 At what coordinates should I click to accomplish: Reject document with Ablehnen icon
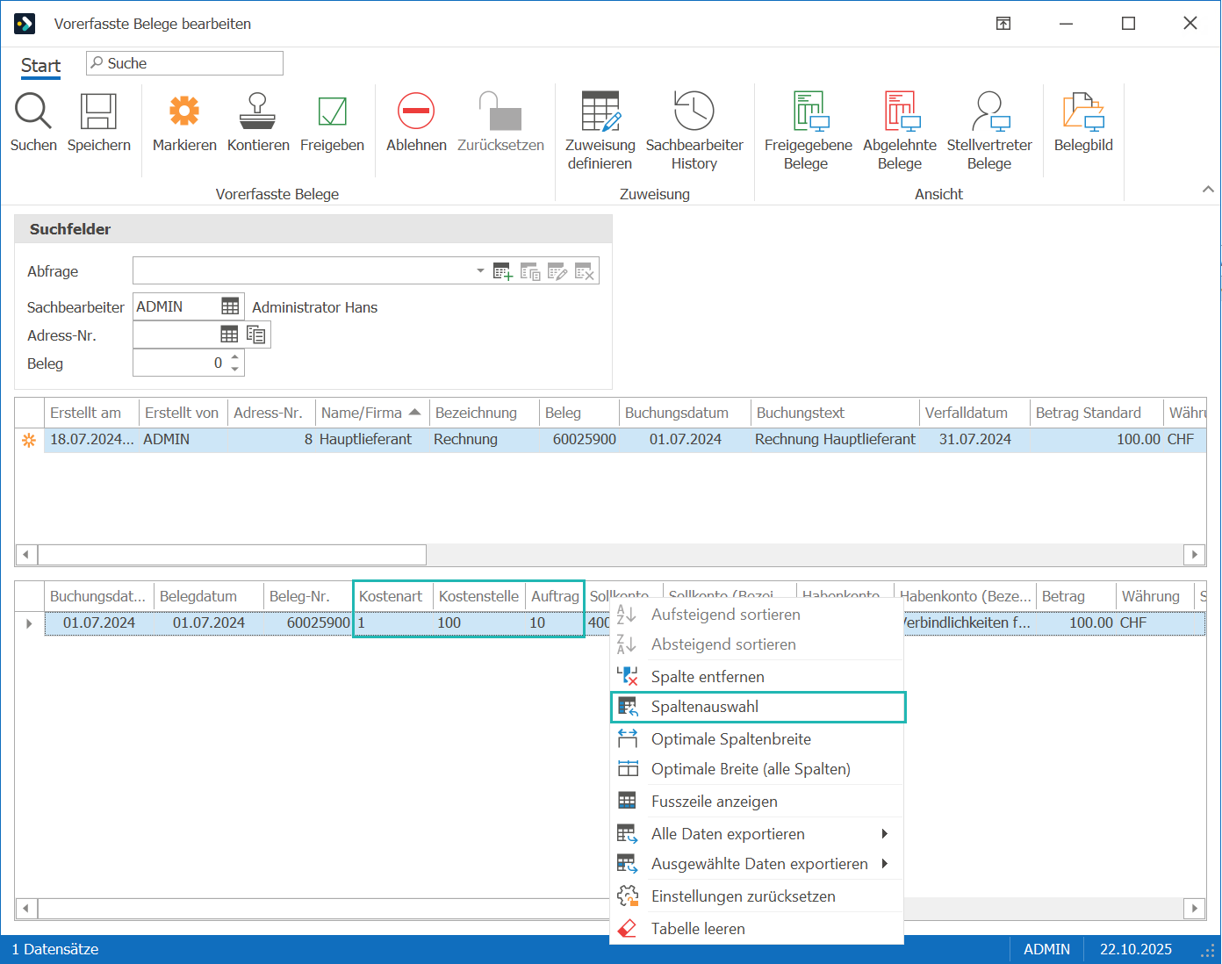tap(416, 112)
